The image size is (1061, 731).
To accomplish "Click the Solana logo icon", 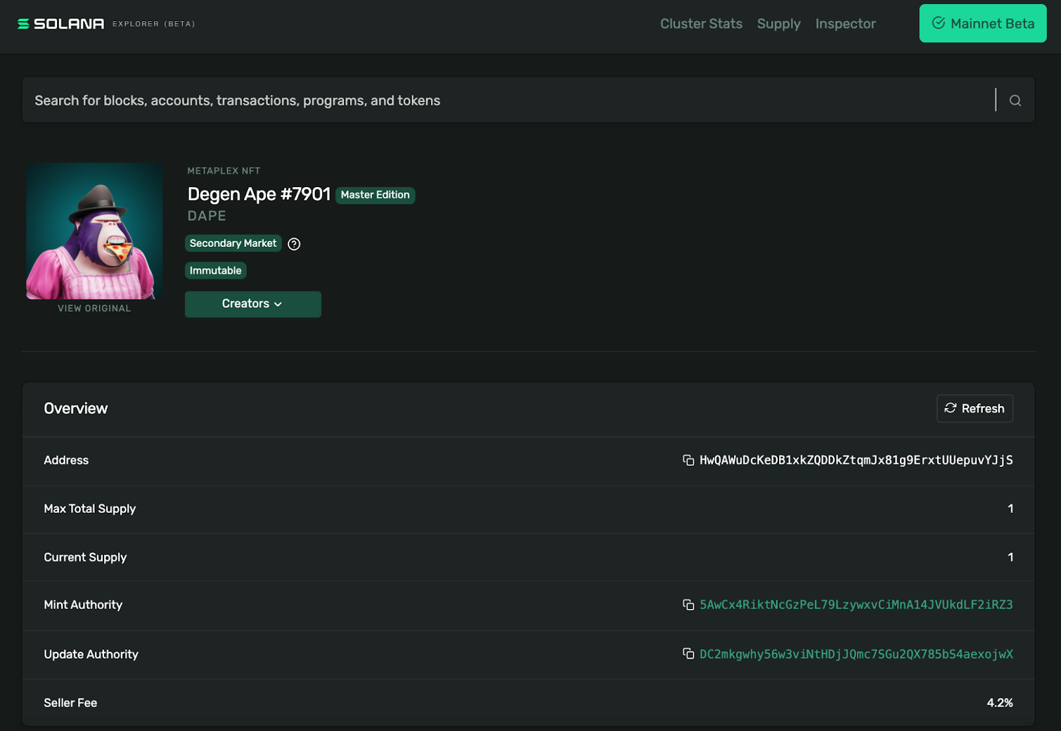I will pyautogui.click(x=23, y=24).
